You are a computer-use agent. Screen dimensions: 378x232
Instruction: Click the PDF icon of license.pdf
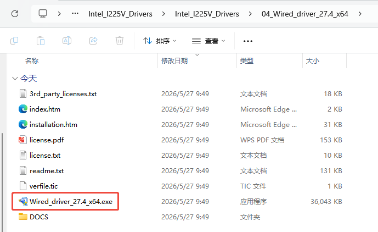(x=22, y=140)
